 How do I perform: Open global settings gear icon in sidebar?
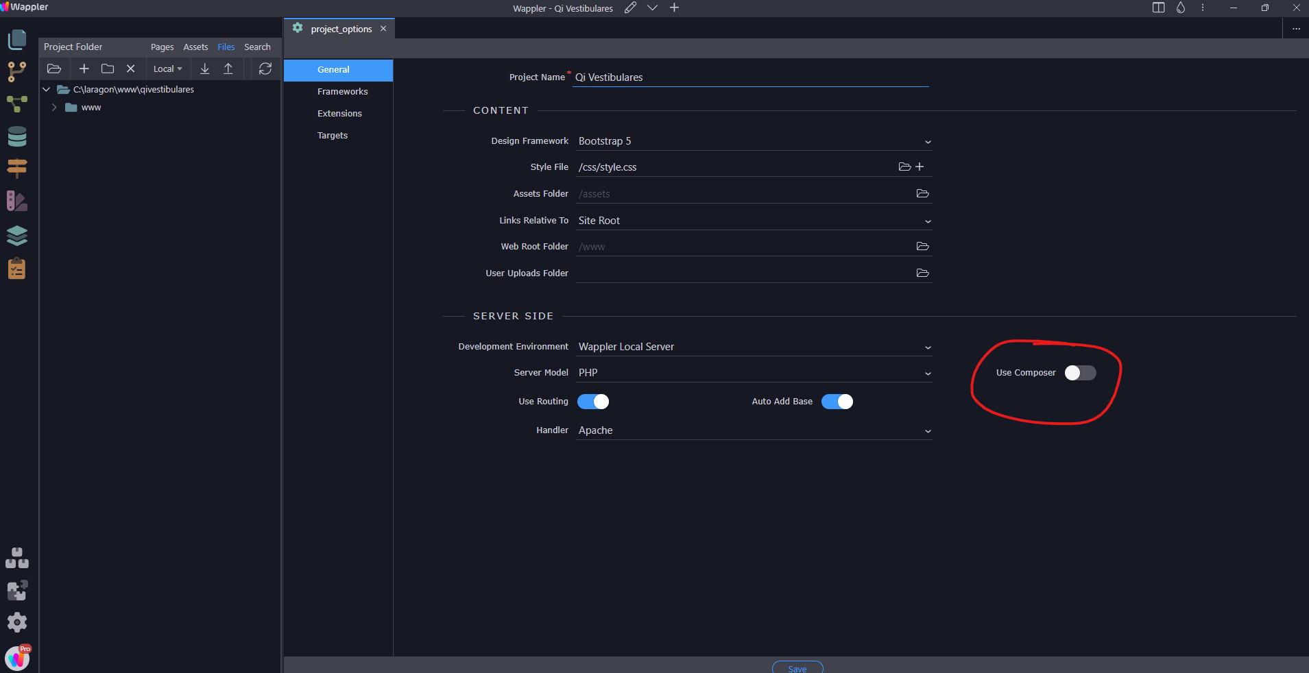pyautogui.click(x=16, y=622)
